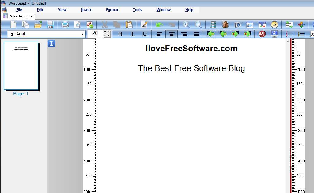Click the 'Page: 1' label
The image size is (314, 193).
point(21,94)
